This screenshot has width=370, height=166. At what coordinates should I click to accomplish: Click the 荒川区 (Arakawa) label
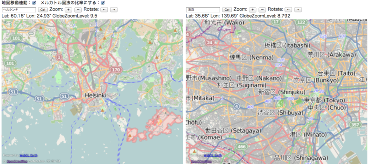coord(332,54)
